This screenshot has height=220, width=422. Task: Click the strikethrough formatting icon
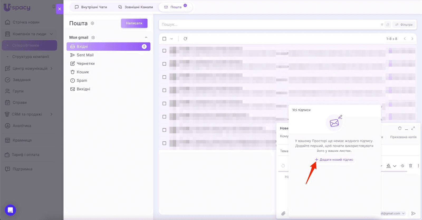pos(402,166)
